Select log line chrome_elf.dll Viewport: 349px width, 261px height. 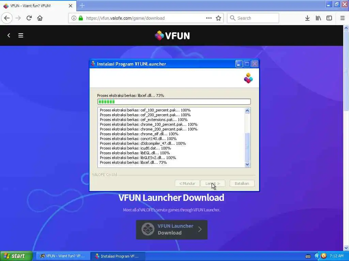(139, 134)
